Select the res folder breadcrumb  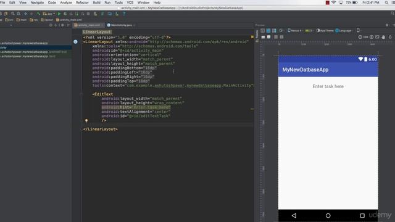[34, 20]
